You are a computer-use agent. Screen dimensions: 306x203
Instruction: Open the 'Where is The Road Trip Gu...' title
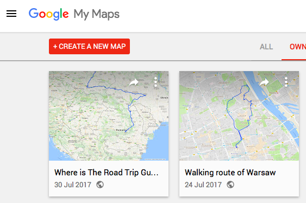(107, 173)
